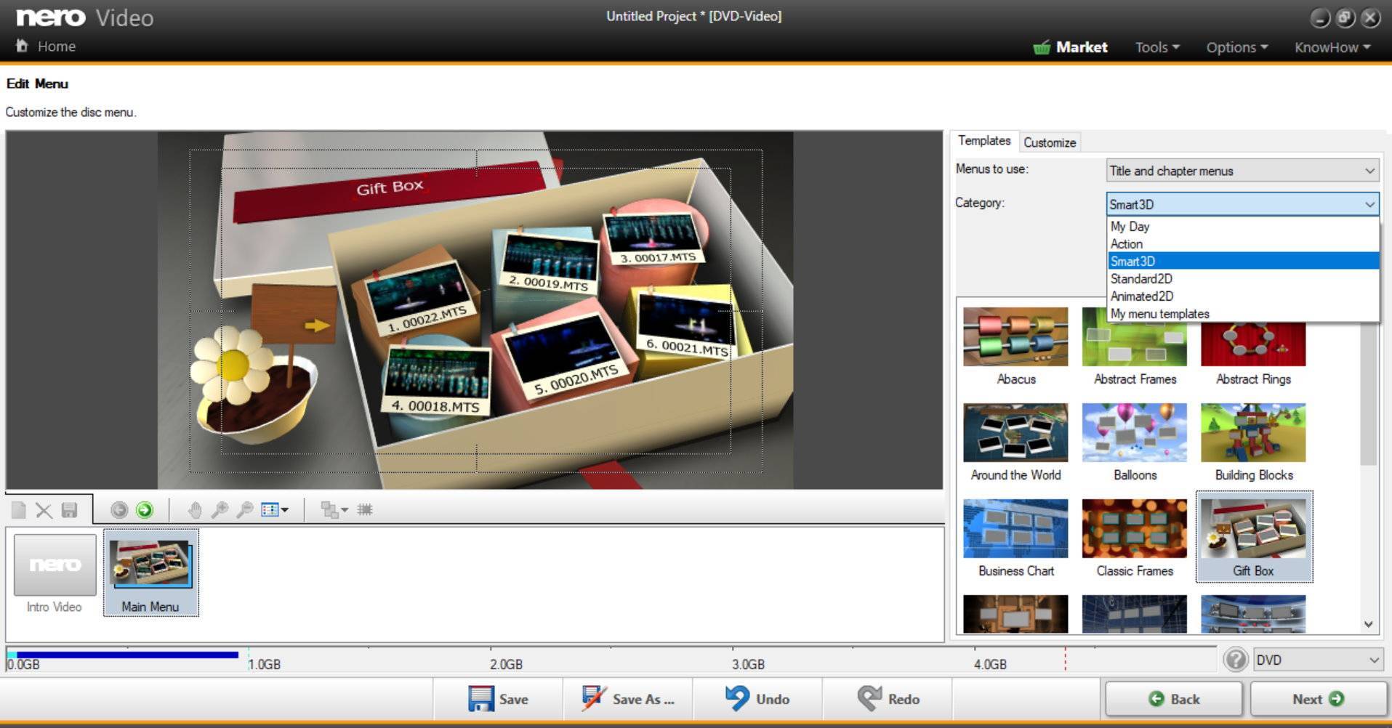This screenshot has height=728, width=1392.
Task: Toggle the grid display icon
Action: point(365,510)
